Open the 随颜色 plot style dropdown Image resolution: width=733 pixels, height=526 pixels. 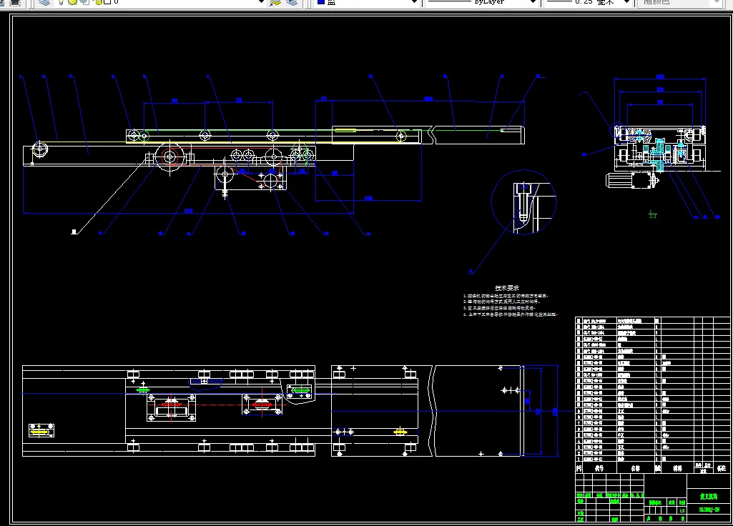(x=717, y=2)
